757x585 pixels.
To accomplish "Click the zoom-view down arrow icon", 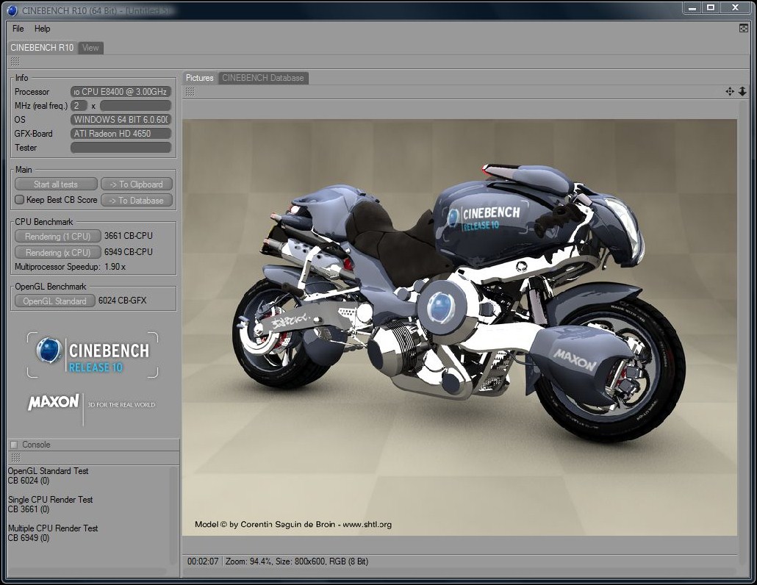I will (742, 91).
